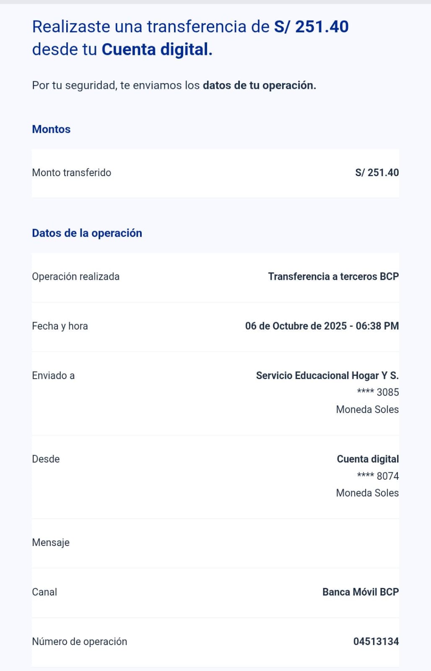This screenshot has width=431, height=671.
Task: Select the date 06 de Octubre de 2025
Action: click(x=296, y=326)
